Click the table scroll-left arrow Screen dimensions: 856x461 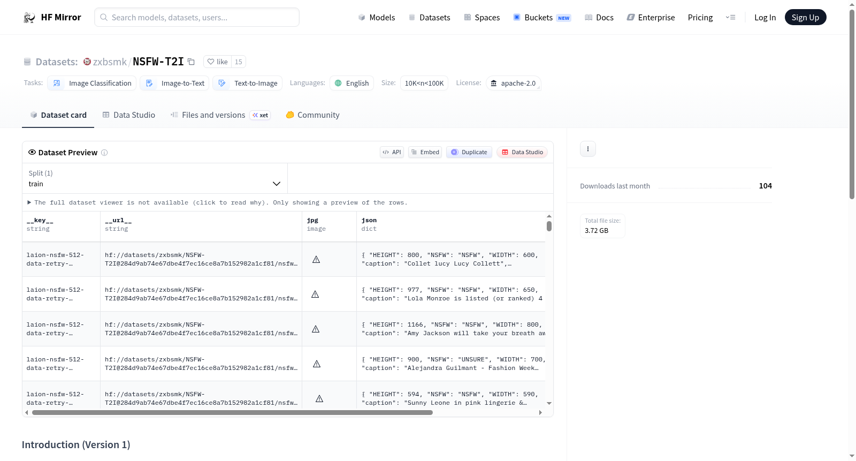(27, 413)
